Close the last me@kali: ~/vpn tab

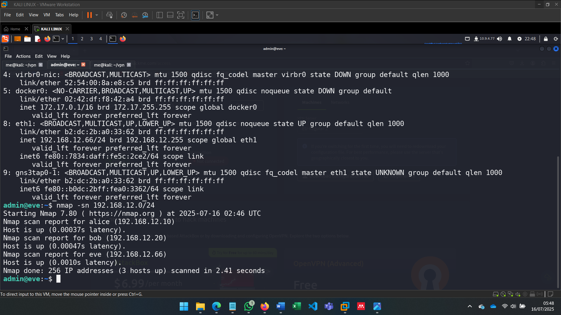click(129, 65)
